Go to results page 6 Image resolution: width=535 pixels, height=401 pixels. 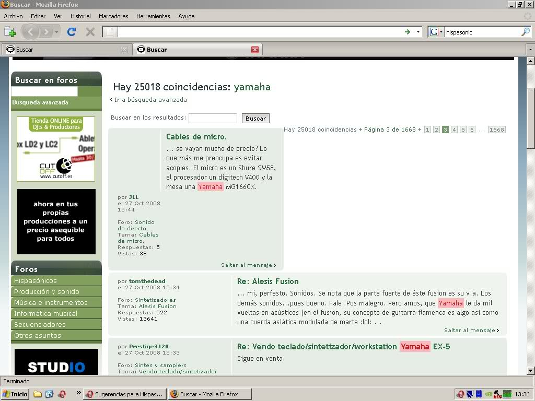pos(472,129)
